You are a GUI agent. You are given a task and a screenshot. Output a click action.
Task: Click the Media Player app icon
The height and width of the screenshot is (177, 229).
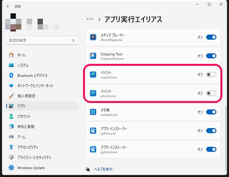(x=93, y=37)
